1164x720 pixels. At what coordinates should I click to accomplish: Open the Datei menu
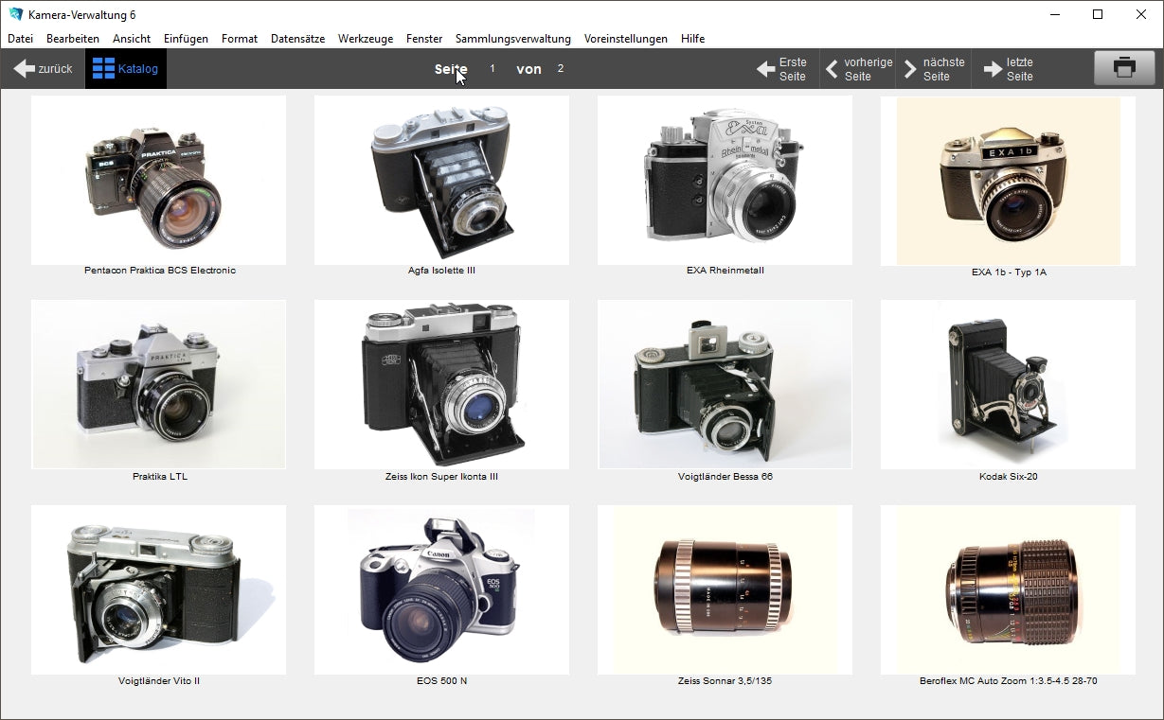pos(20,39)
